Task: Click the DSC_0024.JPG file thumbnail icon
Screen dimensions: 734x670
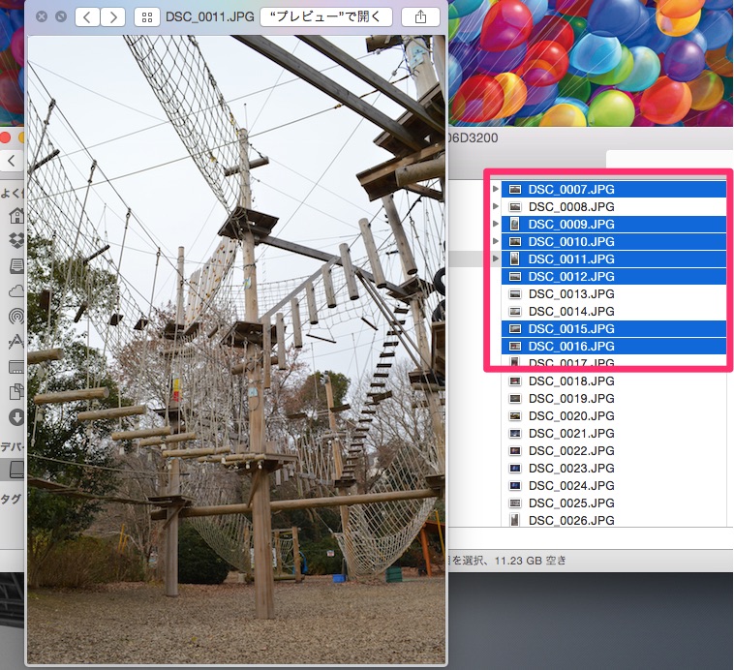Action: pyautogui.click(x=515, y=485)
